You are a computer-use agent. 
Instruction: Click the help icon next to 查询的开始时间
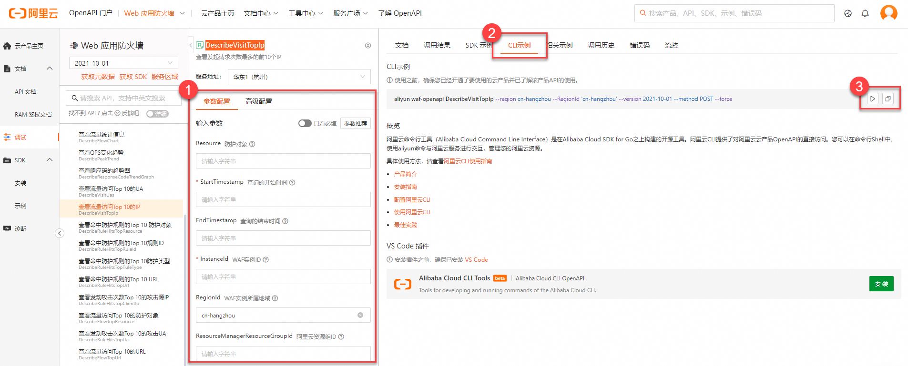point(292,182)
